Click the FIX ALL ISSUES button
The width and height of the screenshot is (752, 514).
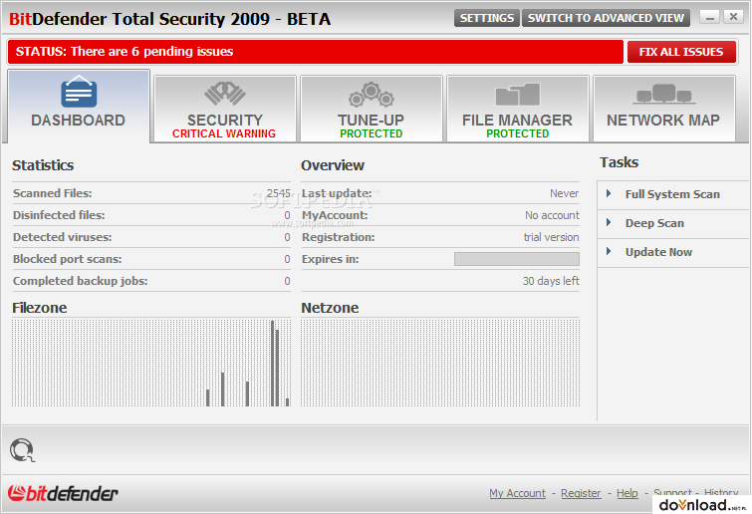681,52
